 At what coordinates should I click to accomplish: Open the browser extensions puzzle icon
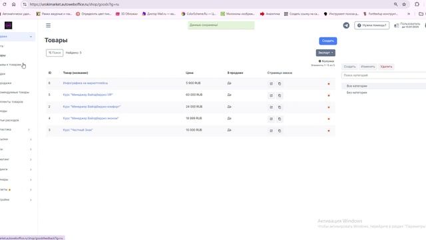point(417,5)
